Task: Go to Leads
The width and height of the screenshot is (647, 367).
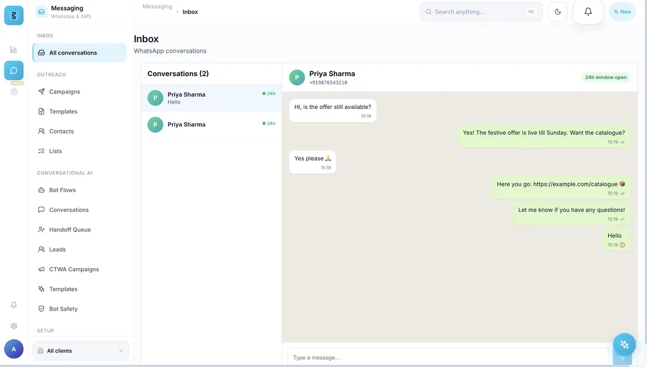Action: 80,250
